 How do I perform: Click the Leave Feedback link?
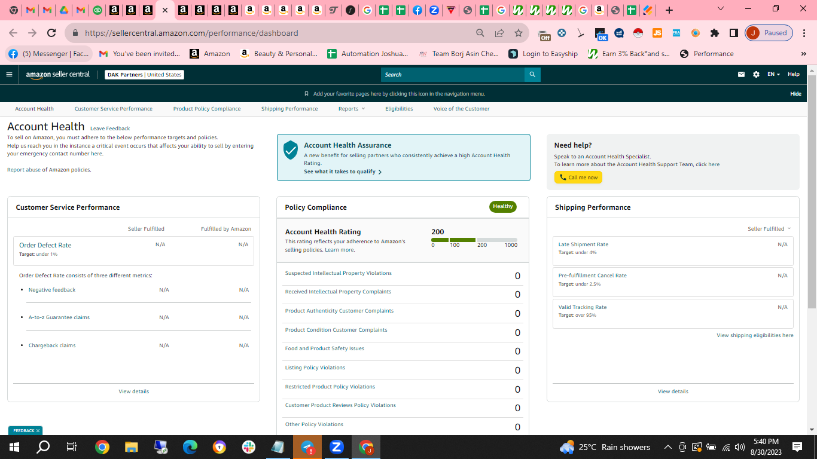click(110, 128)
